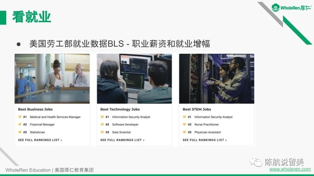This screenshot has height=176, width=314.
Task: Click the Best STEM Jobs heading
Action: pos(197,110)
